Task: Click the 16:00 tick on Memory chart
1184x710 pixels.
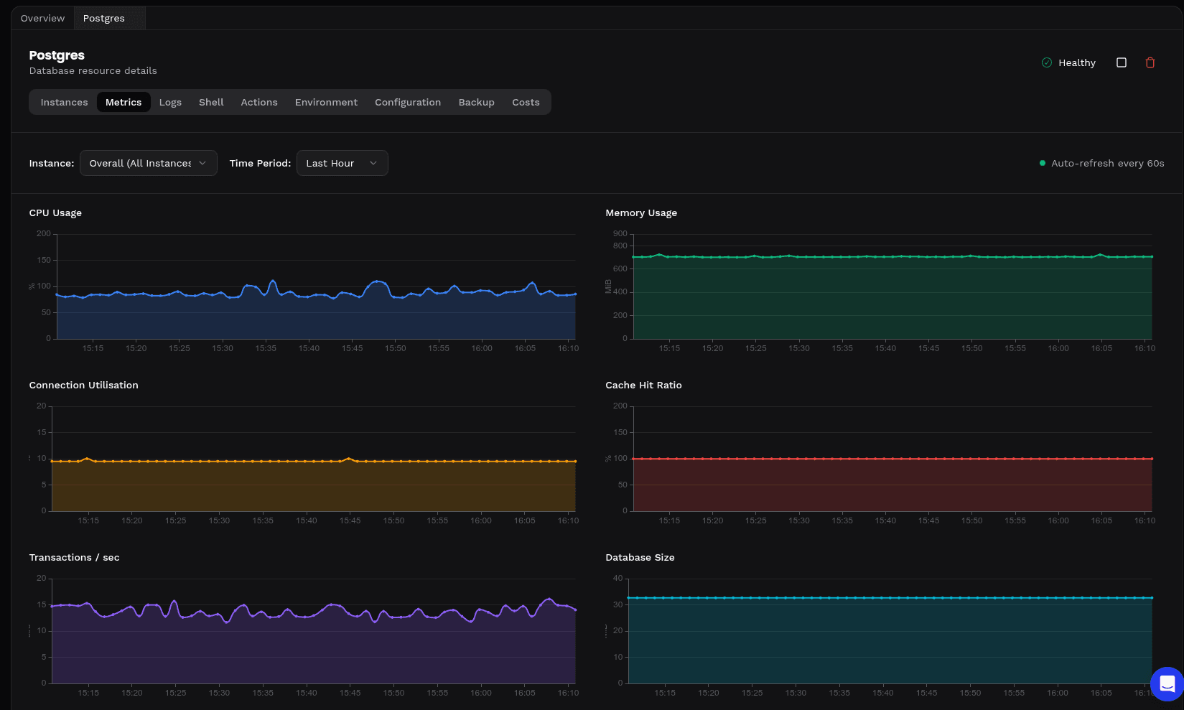Action: click(1058, 348)
